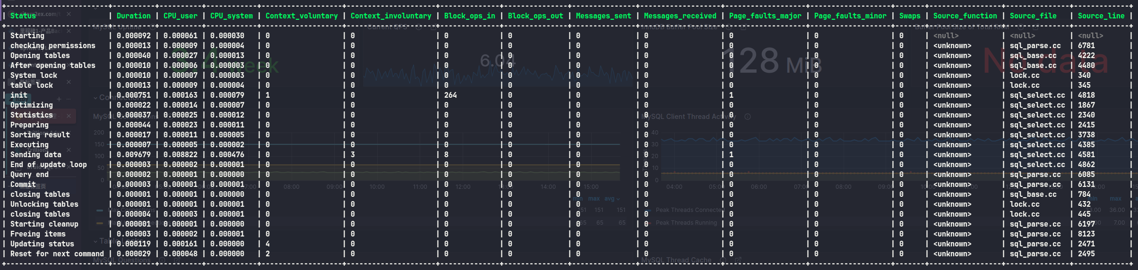Viewport: 1138px width, 270px height.
Task: Click the Messages_sent column header
Action: (603, 16)
